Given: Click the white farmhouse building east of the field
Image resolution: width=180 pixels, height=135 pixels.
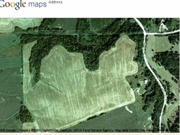Looking at the screenshot, I should [x=146, y=82].
